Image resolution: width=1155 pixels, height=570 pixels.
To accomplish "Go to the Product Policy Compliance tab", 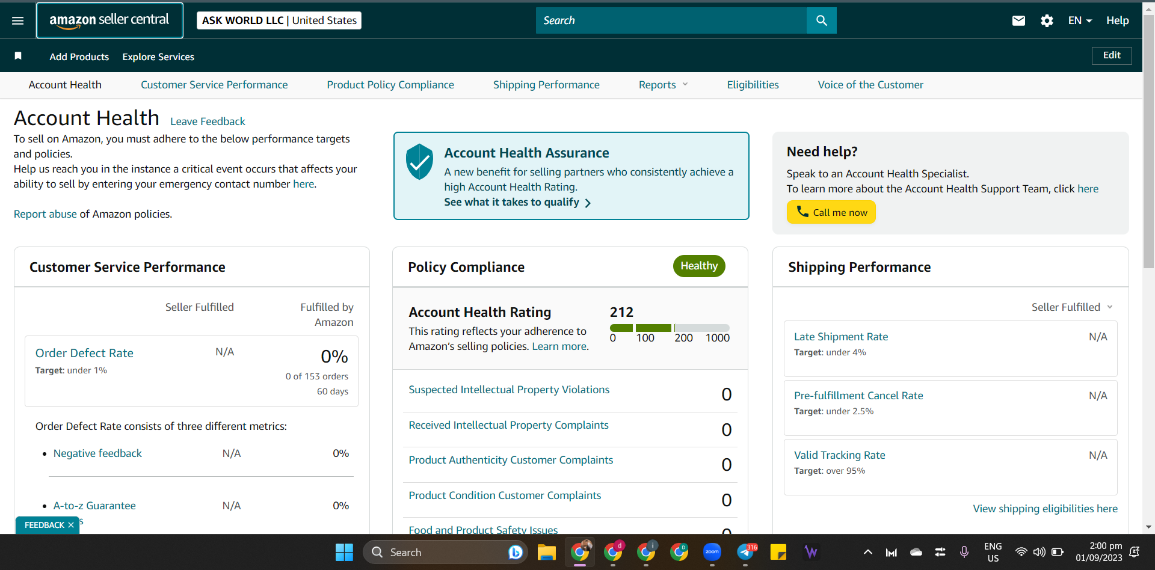I will point(390,85).
